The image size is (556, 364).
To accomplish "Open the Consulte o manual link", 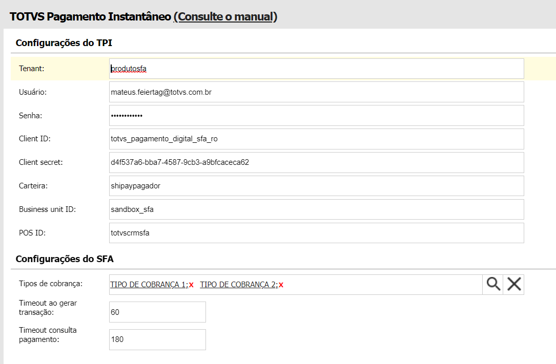I will (225, 16).
